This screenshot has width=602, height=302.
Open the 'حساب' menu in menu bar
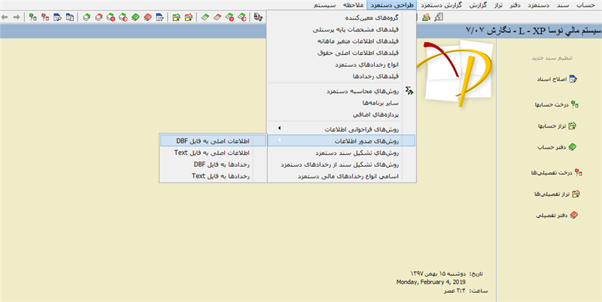(x=585, y=5)
